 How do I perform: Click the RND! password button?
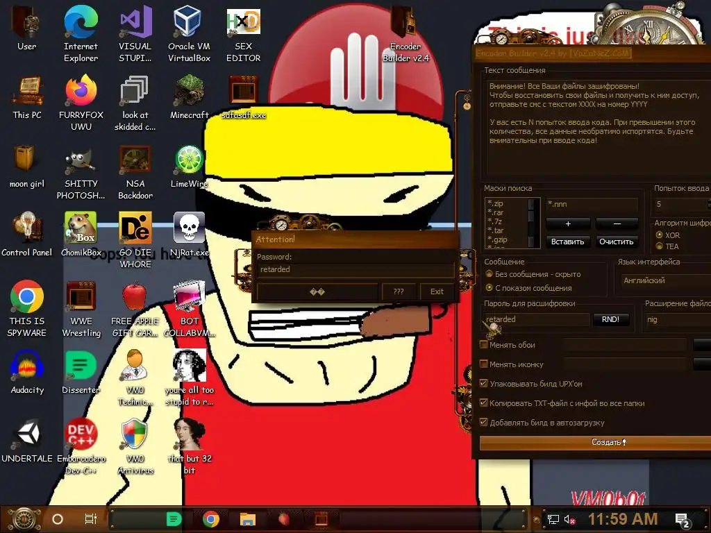click(x=610, y=319)
